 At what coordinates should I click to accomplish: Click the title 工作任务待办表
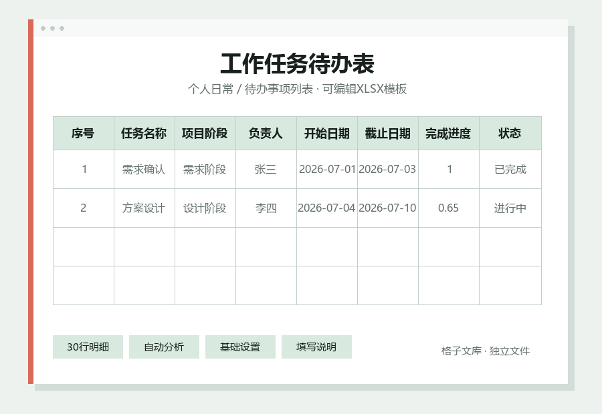point(297,63)
